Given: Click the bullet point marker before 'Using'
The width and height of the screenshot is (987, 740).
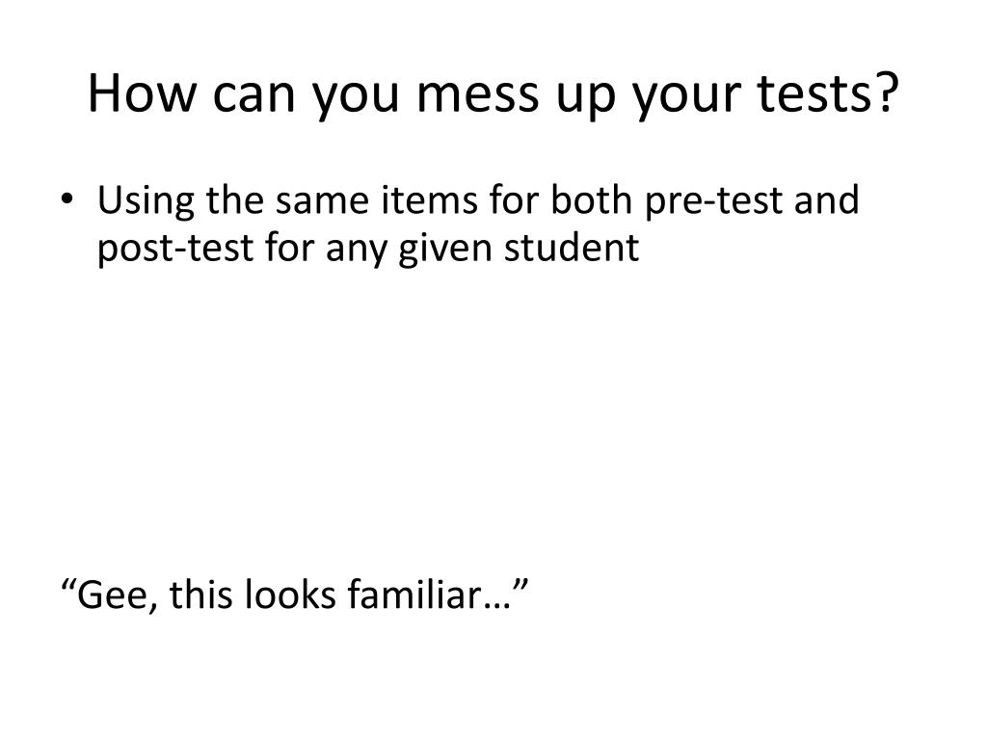Looking at the screenshot, I should 67,199.
